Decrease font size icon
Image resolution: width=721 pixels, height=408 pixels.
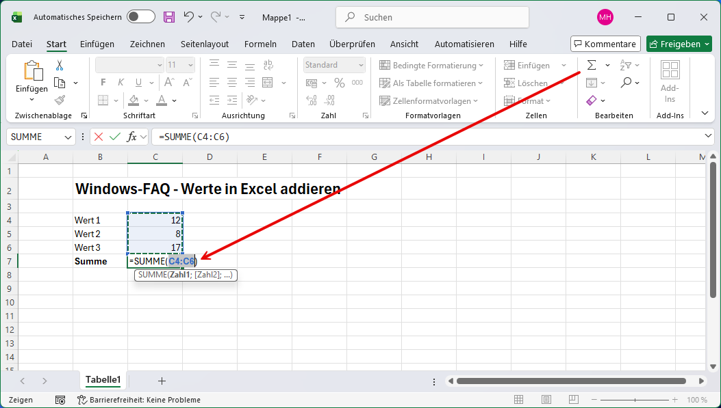point(187,83)
